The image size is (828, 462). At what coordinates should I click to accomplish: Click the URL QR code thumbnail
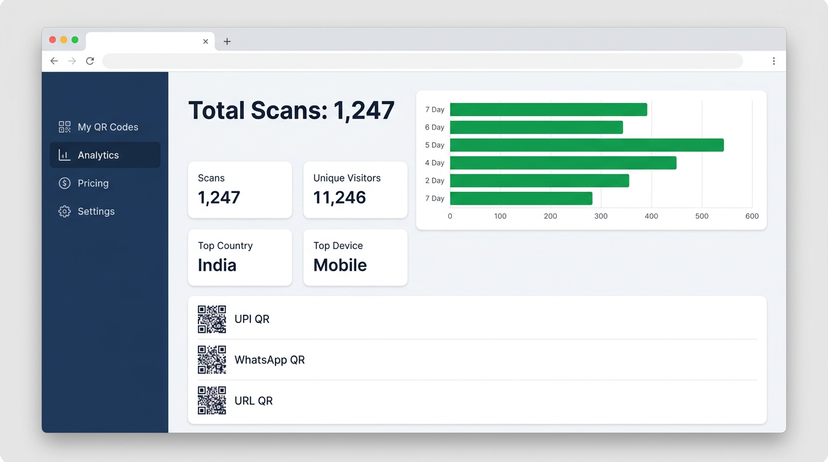coord(212,401)
